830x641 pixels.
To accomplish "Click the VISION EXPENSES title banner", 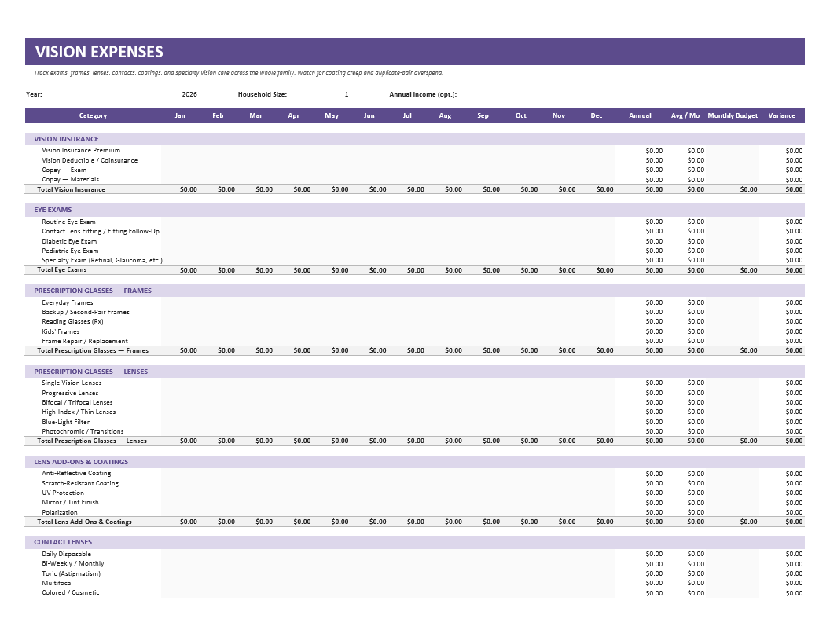I will (414, 52).
